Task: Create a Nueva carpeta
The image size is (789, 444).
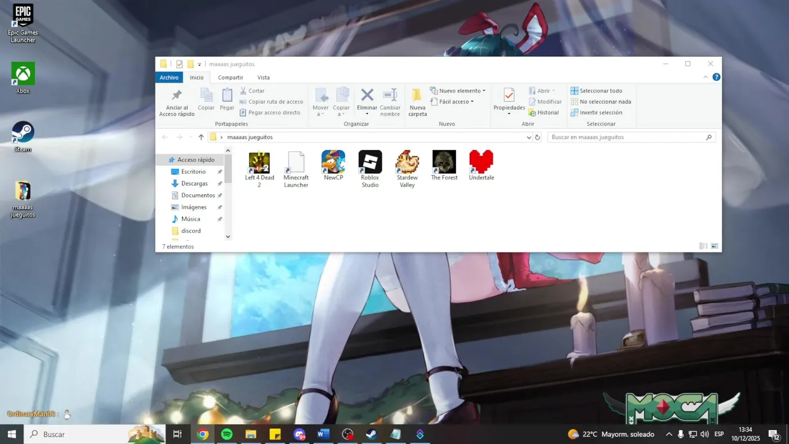Action: point(417,102)
